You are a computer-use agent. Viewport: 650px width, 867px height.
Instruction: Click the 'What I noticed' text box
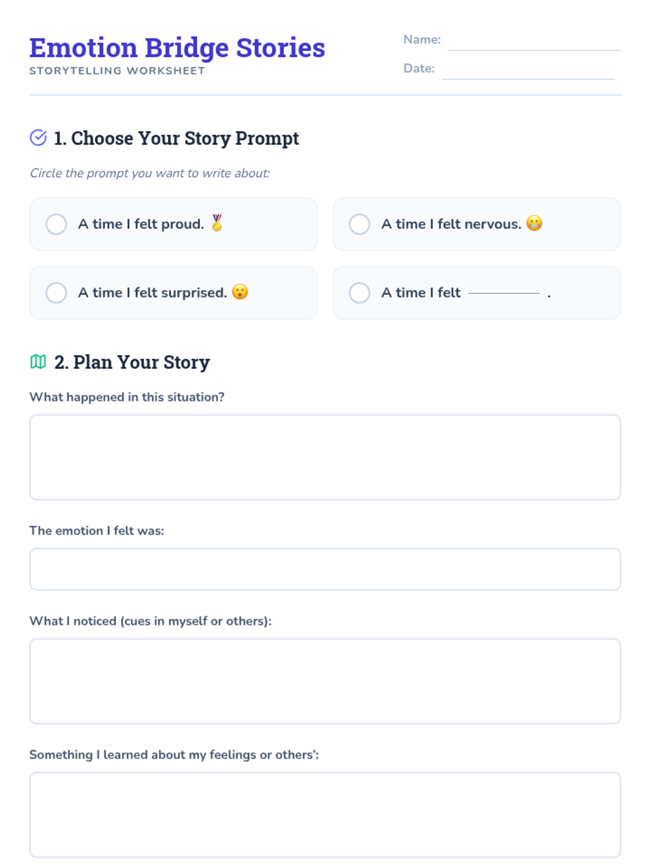point(325,681)
